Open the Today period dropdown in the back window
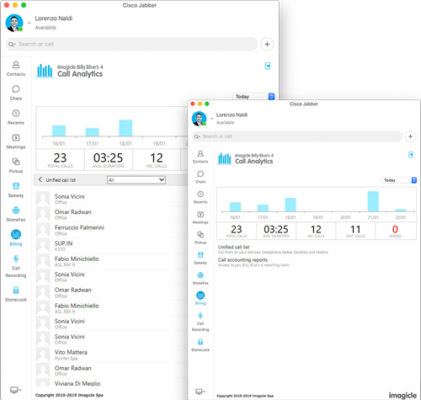Viewport: 421px width, 400px height. tap(253, 96)
